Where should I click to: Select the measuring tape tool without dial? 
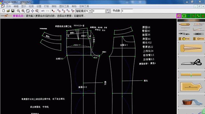pyautogui.click(x=198, y=39)
